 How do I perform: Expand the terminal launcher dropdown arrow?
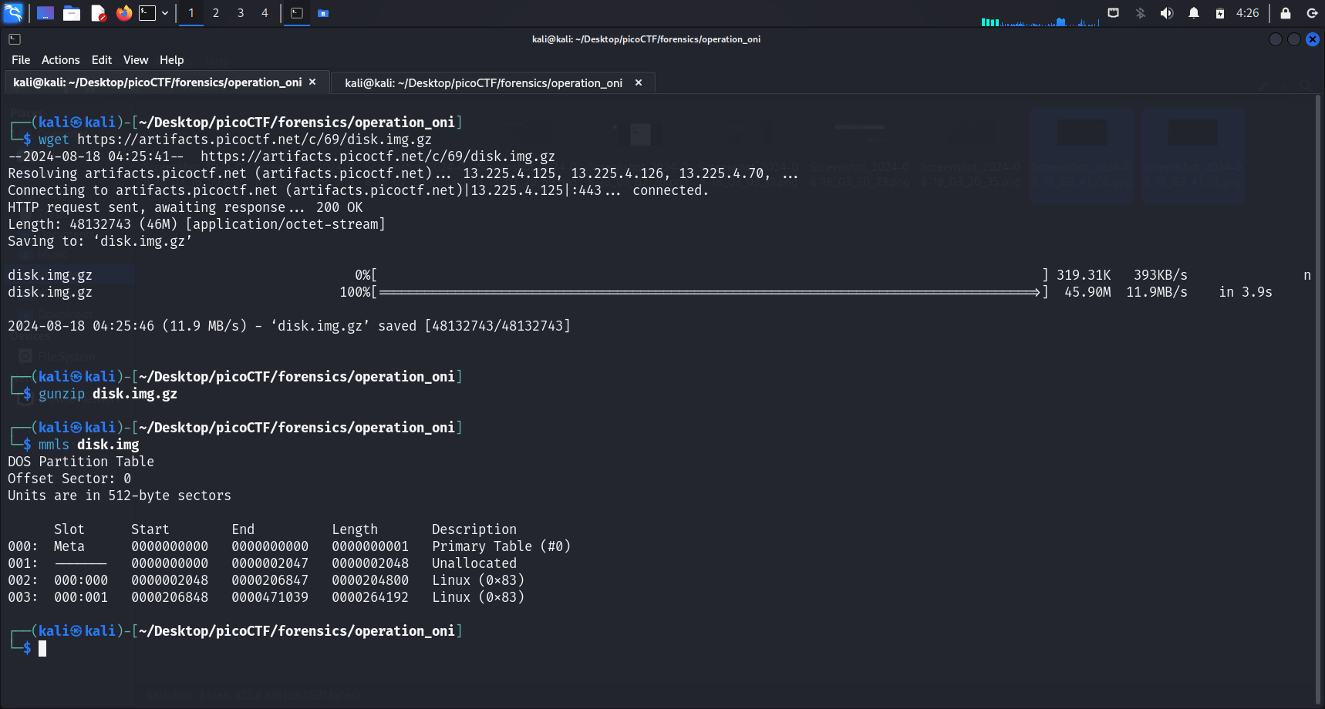(x=165, y=13)
